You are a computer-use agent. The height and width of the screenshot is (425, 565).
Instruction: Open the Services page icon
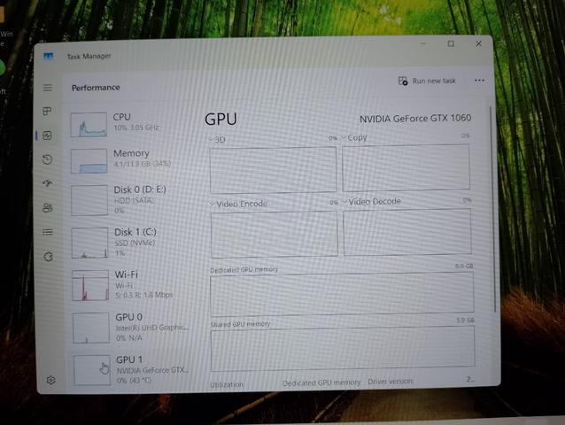coord(49,257)
